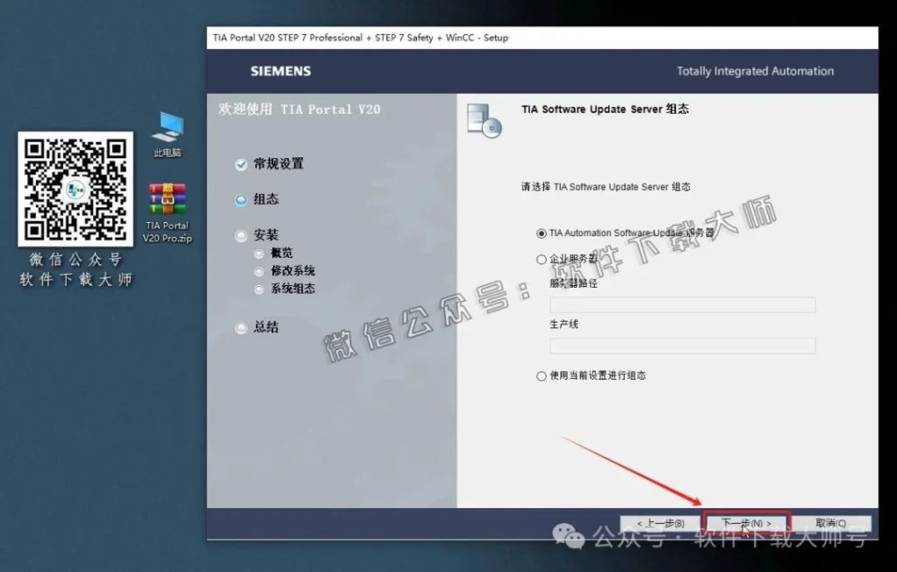Select the 系统组态 step in sidebar
Image resolution: width=897 pixels, height=572 pixels.
259,289
